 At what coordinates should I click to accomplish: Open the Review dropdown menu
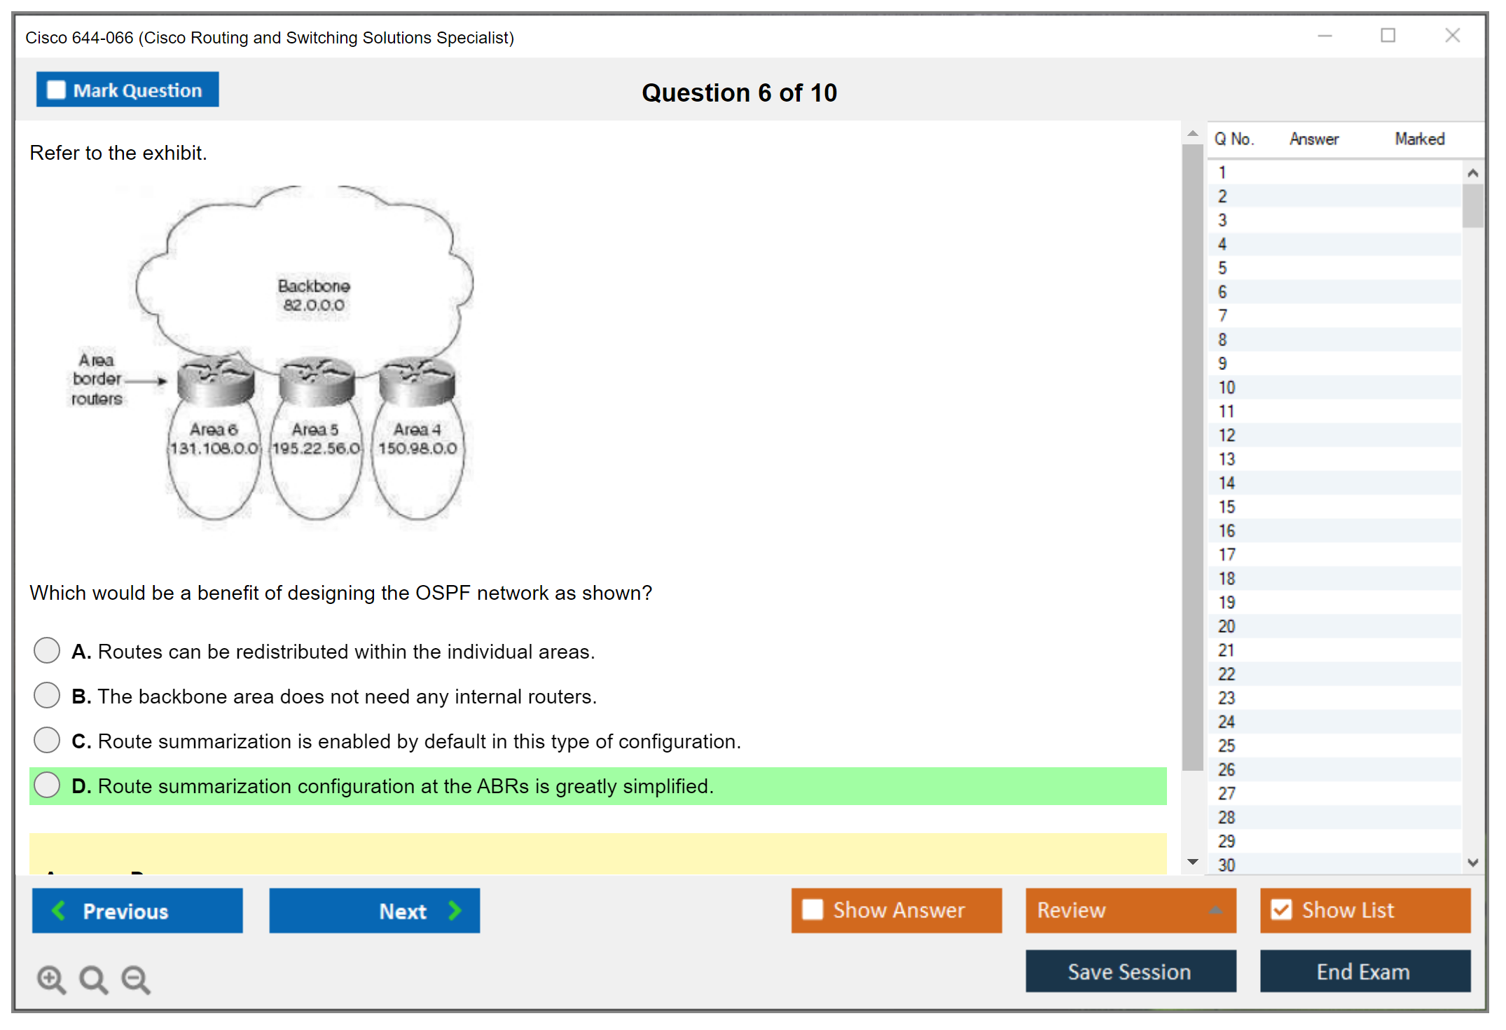pos(1215,910)
